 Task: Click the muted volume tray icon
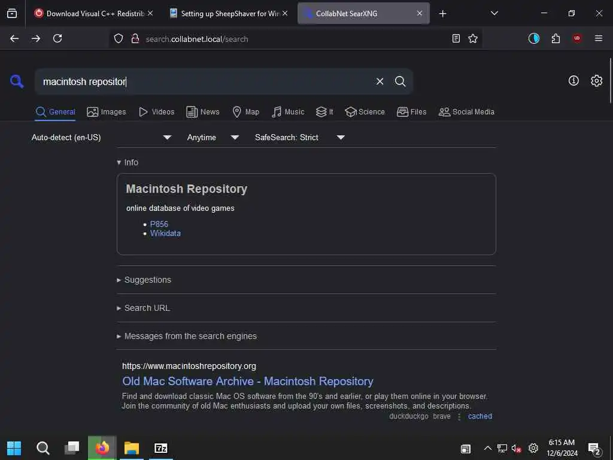516,448
